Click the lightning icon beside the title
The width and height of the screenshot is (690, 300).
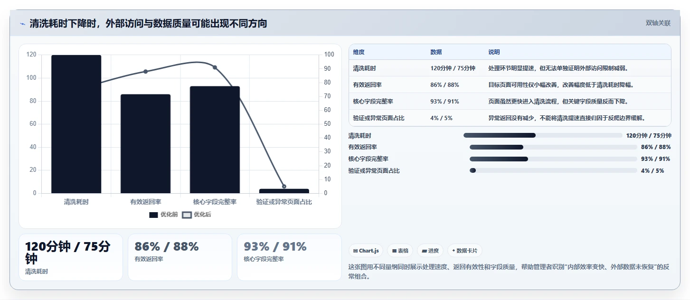[22, 24]
